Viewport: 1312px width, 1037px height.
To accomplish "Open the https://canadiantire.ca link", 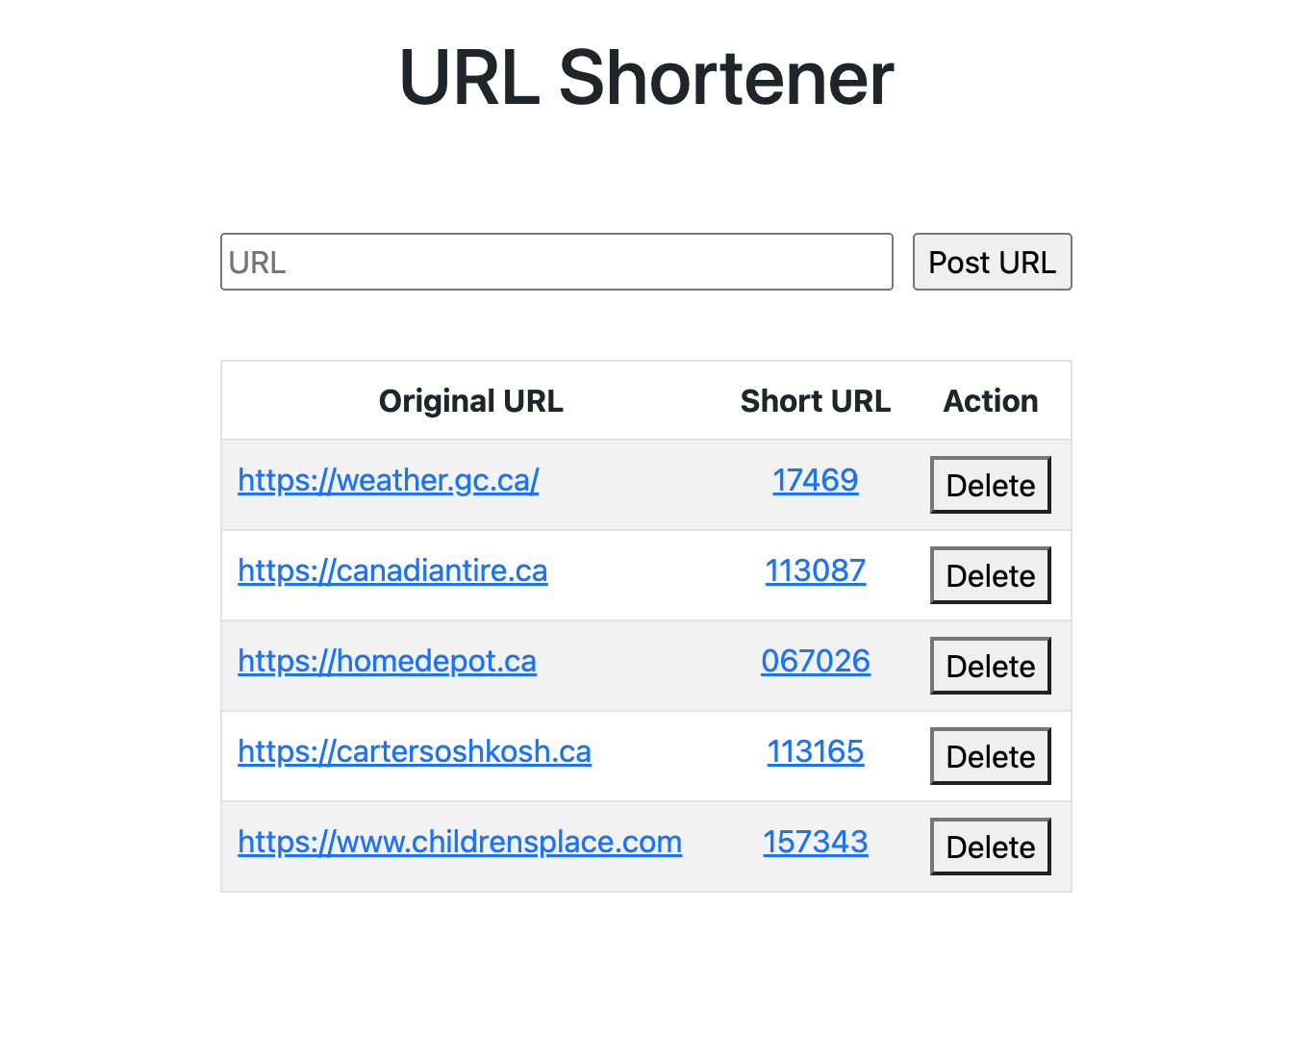I will tap(392, 570).
